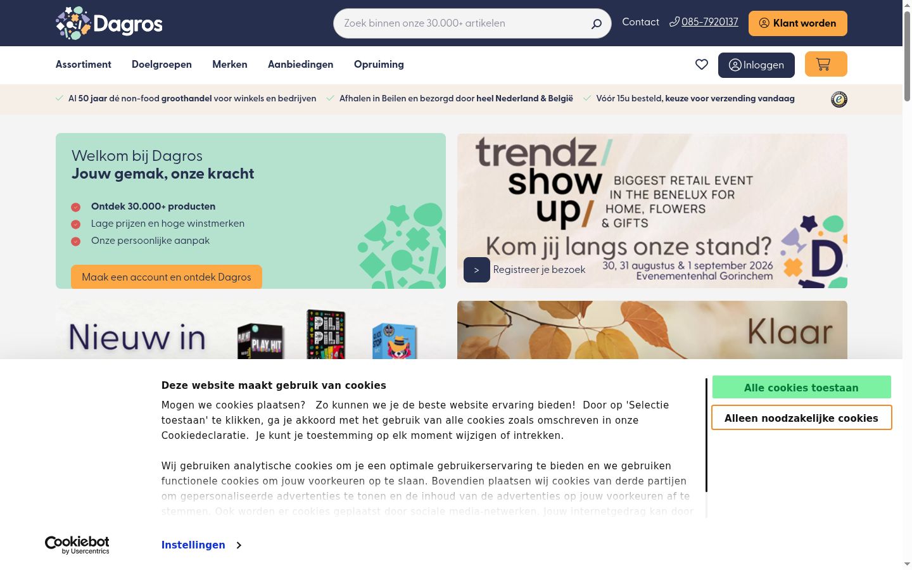This screenshot has height=570, width=912.
Task: Click the Registreer je bezoek link
Action: (540, 270)
